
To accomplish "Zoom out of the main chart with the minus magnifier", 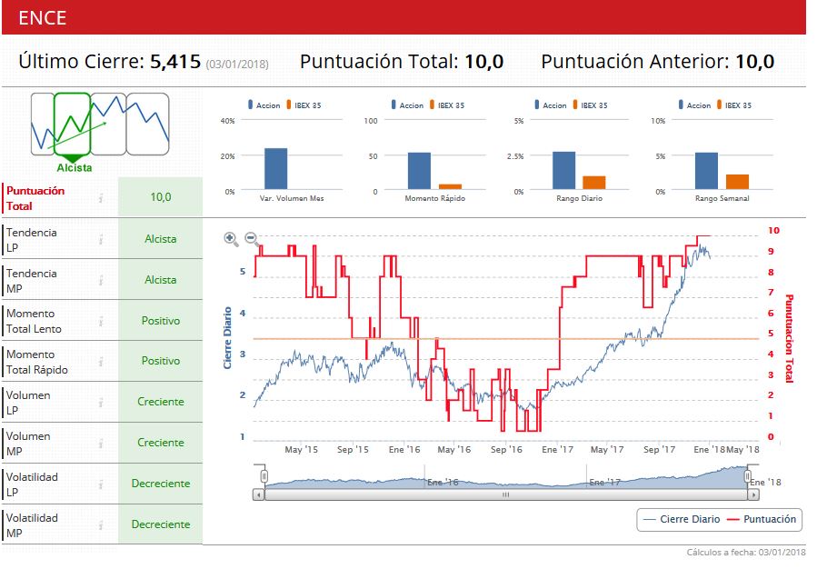I will (x=252, y=239).
